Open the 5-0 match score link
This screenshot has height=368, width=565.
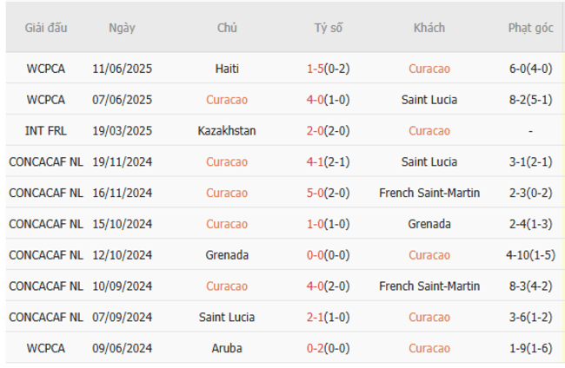[316, 193]
